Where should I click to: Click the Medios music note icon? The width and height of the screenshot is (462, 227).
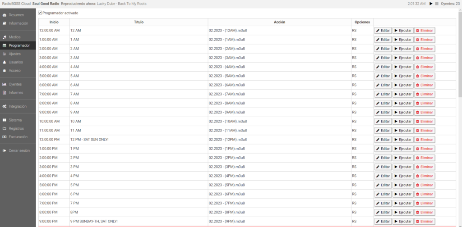5,37
